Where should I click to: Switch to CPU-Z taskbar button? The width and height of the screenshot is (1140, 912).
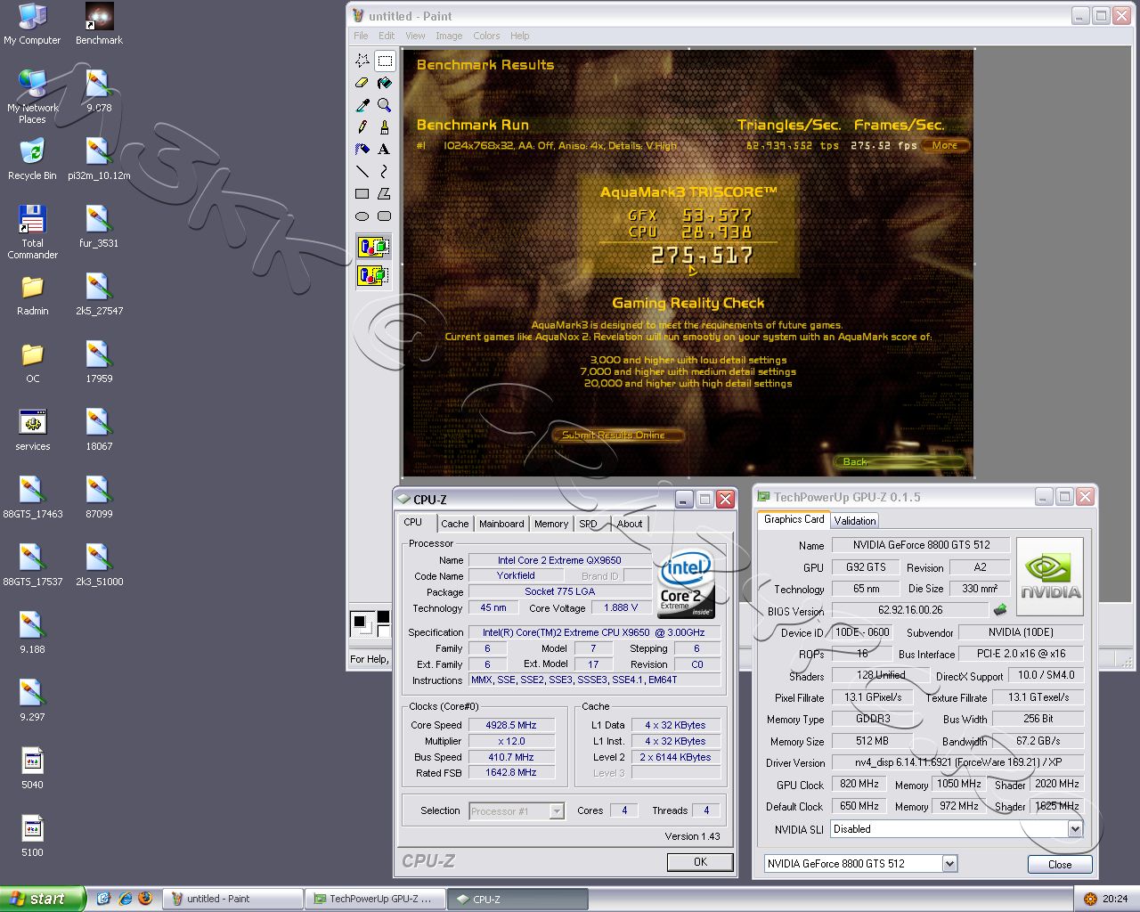pyautogui.click(x=517, y=899)
